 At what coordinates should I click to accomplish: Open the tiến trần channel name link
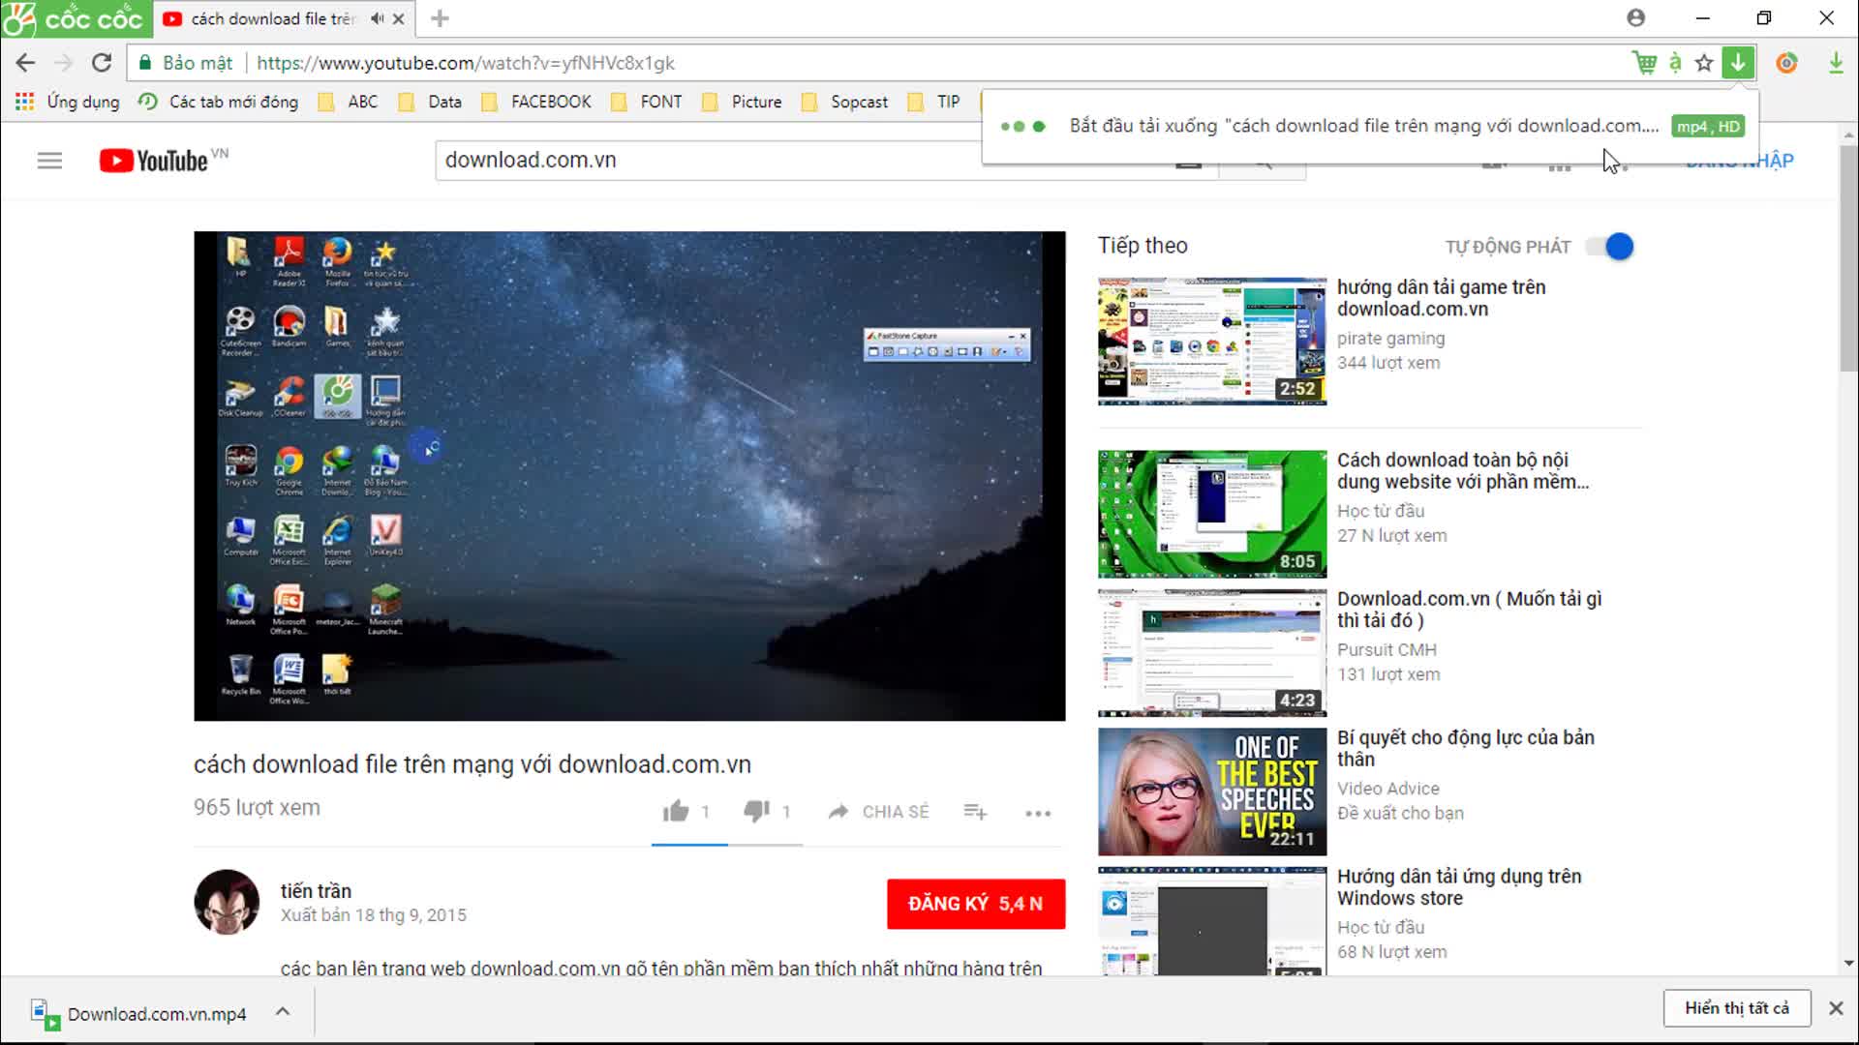[316, 891]
